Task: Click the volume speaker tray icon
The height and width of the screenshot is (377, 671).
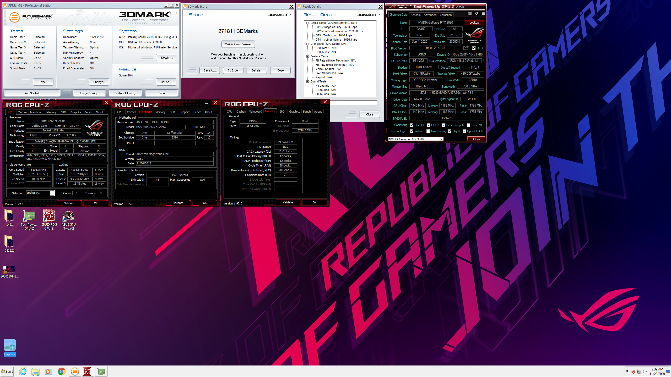Action: coord(645,372)
